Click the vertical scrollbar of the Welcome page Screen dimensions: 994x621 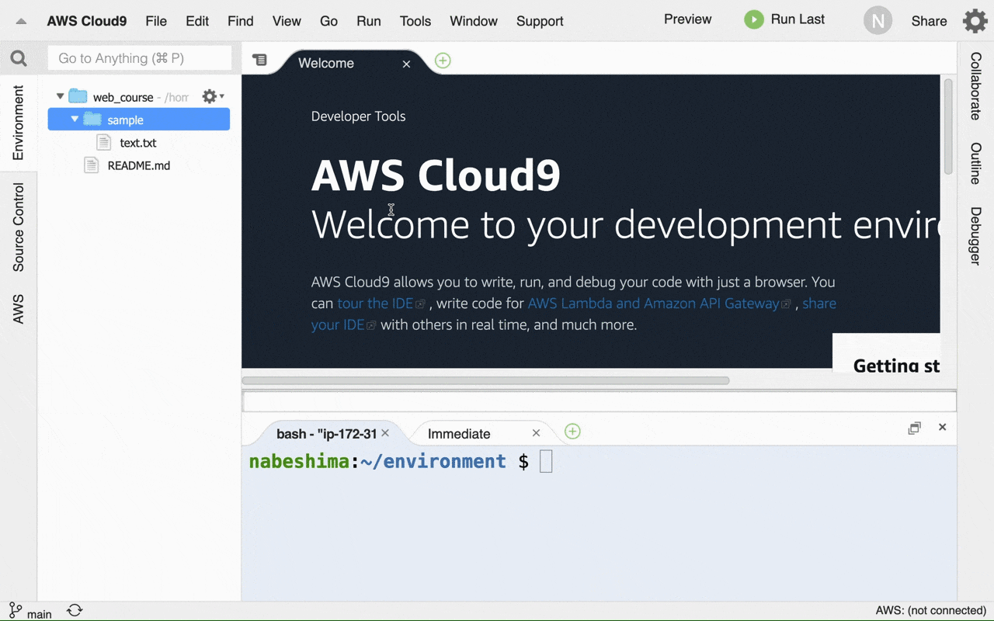(x=948, y=127)
